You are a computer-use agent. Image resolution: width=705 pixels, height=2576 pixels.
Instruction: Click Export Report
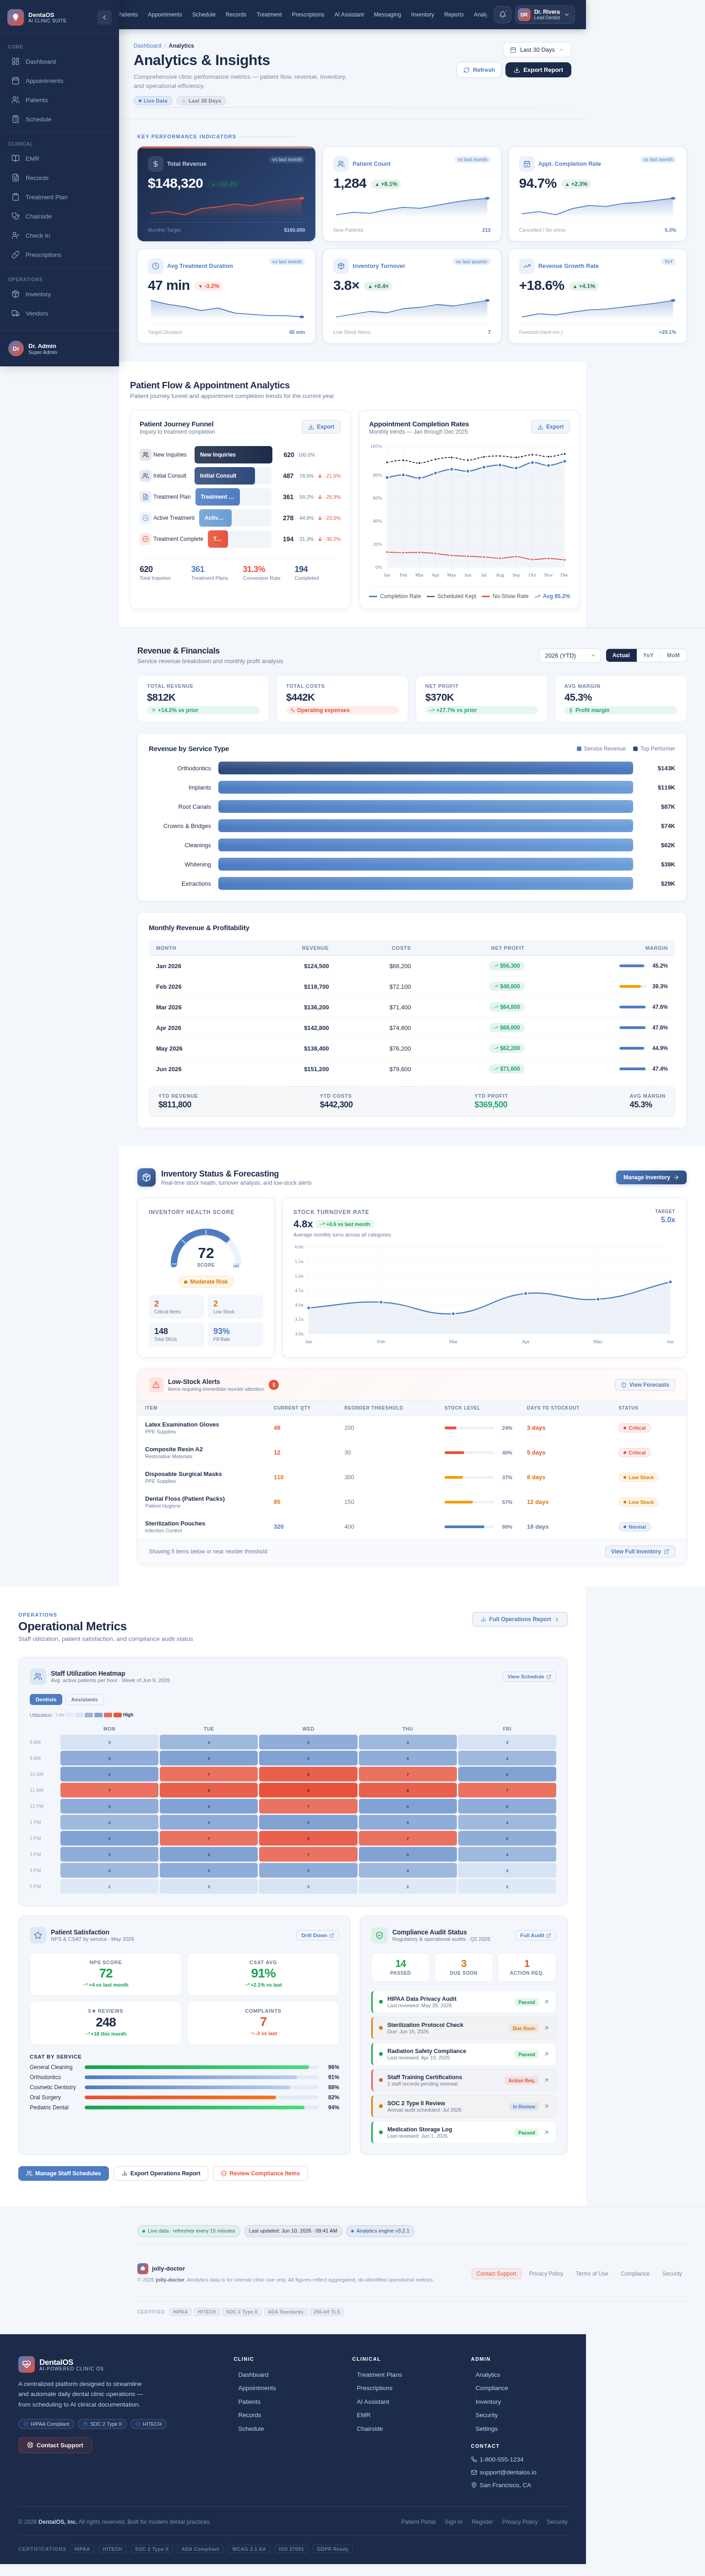coord(538,70)
